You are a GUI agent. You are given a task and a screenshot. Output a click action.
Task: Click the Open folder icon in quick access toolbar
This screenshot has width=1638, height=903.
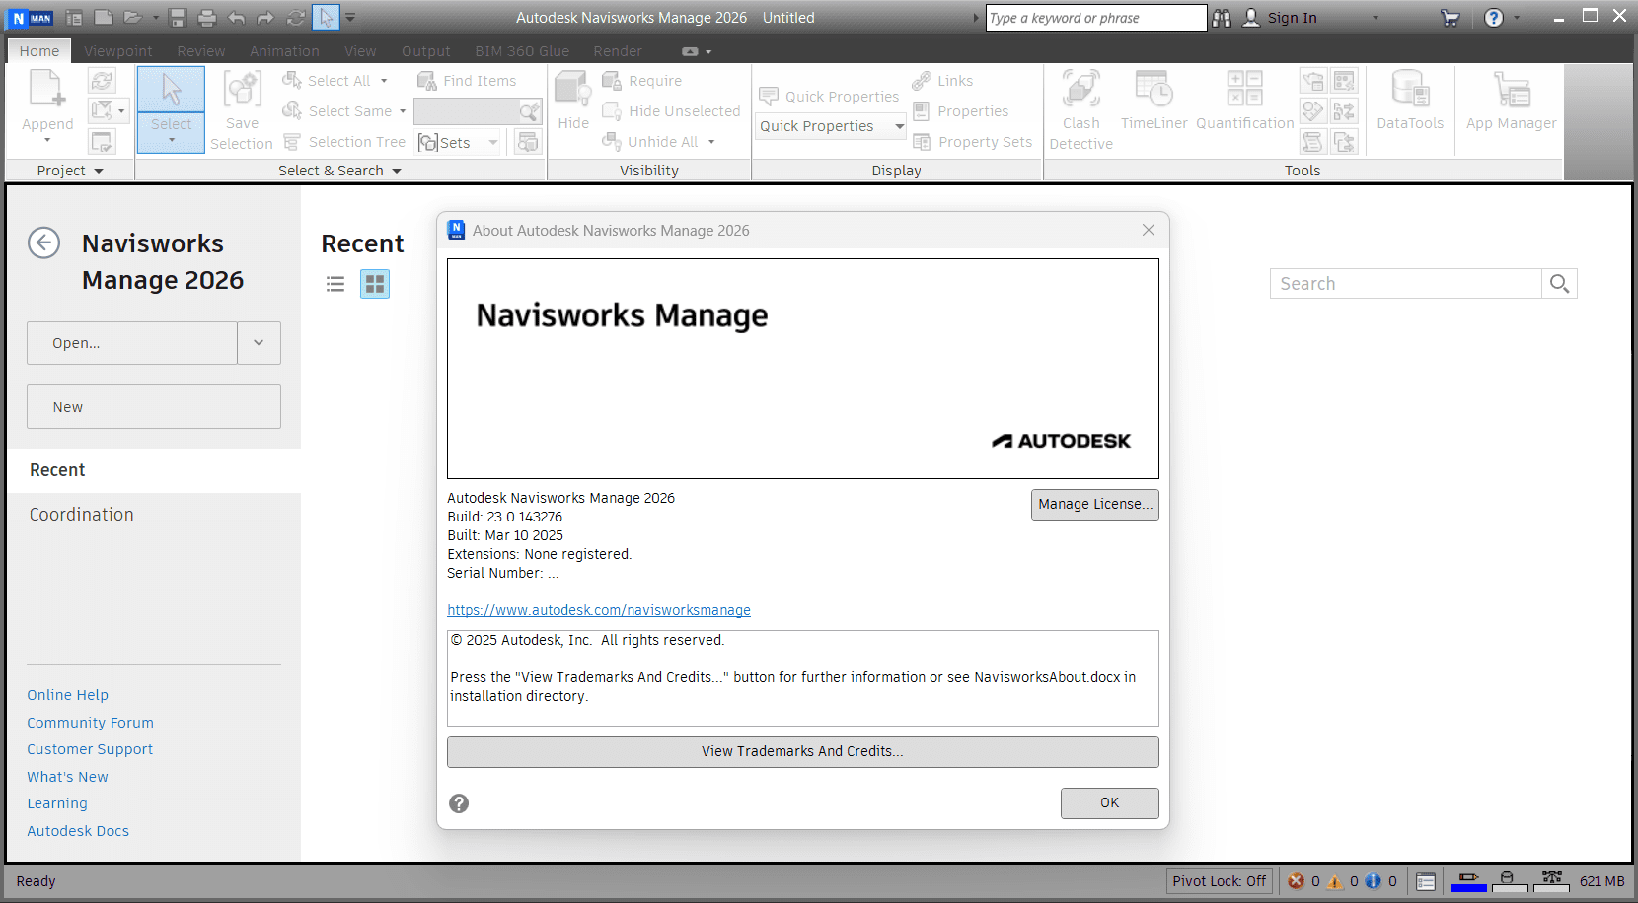[x=133, y=18]
